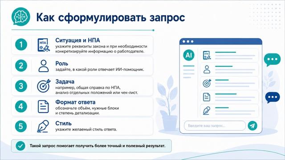Click the text "Такой запрос помогает получить более точный"
The image size is (285, 160).
tap(75, 146)
